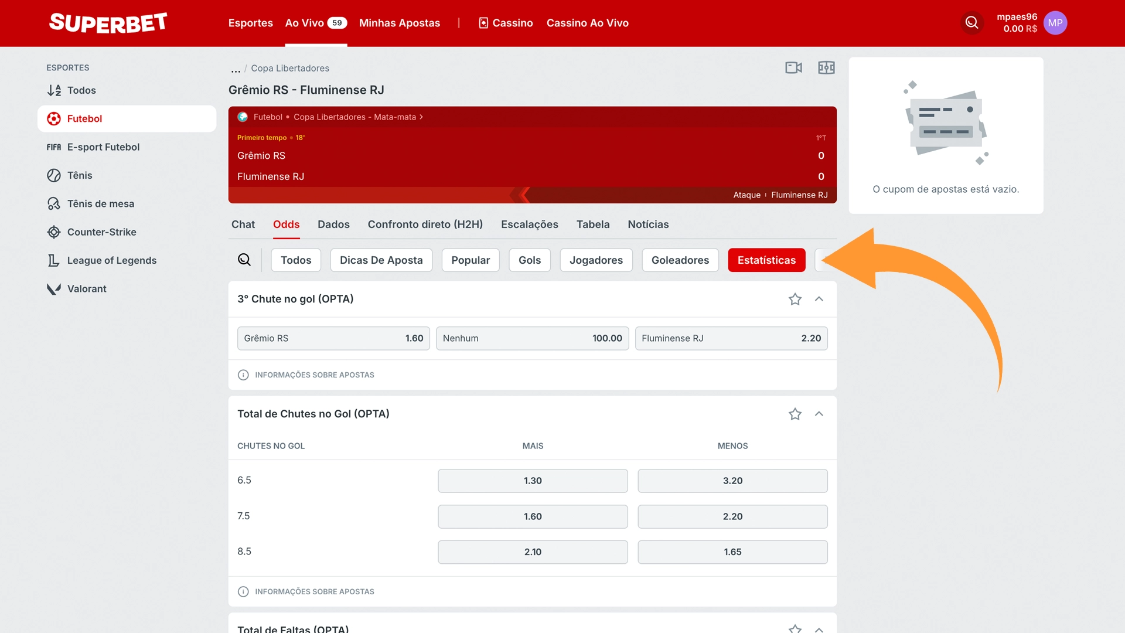
Task: Click the Valorant logo icon
Action: click(54, 289)
